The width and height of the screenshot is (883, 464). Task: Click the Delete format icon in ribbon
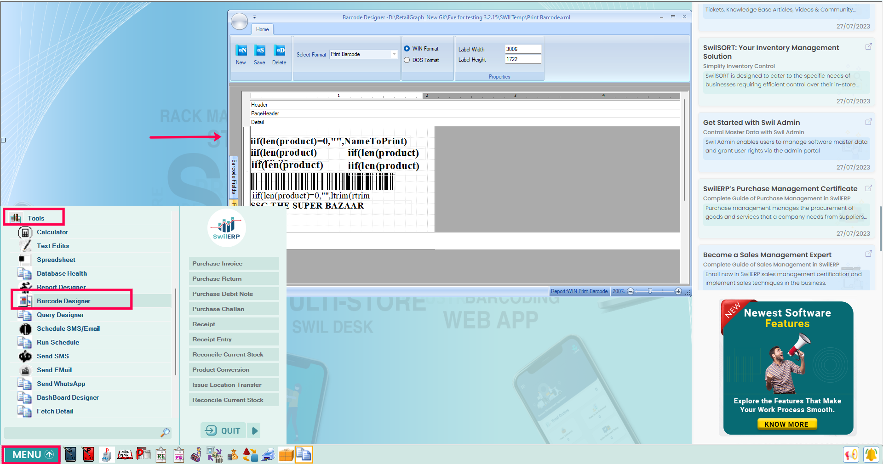[x=279, y=51]
